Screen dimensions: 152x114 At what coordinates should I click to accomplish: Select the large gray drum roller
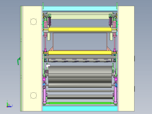point(80,77)
